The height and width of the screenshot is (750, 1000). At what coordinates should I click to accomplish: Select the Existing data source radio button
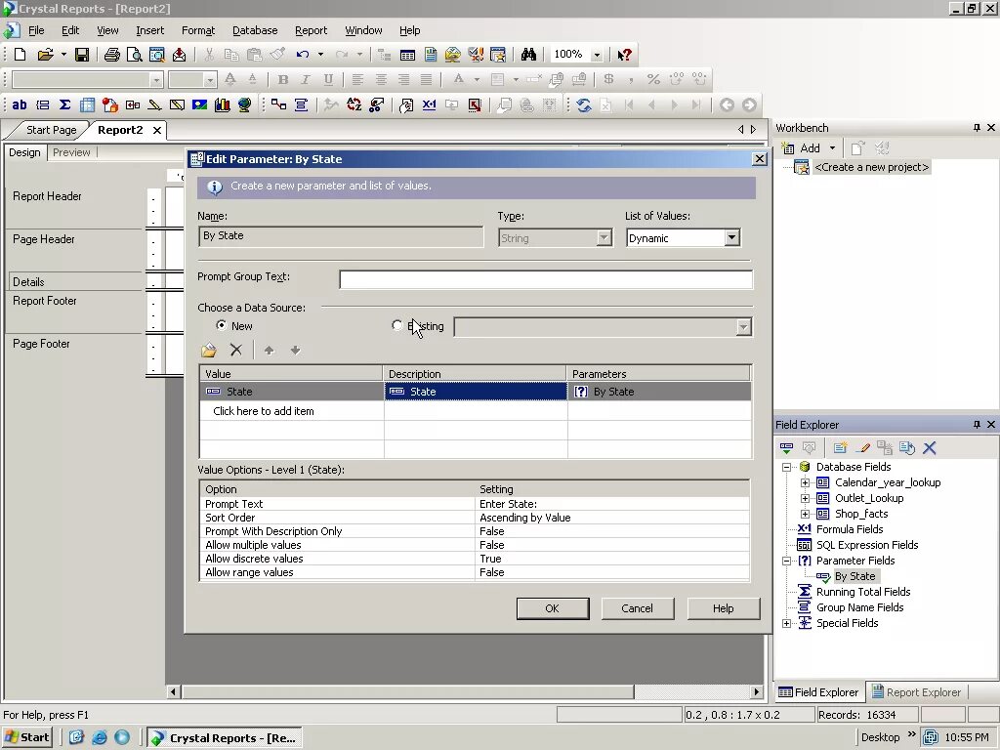(x=396, y=325)
